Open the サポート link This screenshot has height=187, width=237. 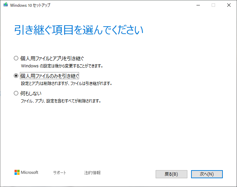(x=59, y=173)
